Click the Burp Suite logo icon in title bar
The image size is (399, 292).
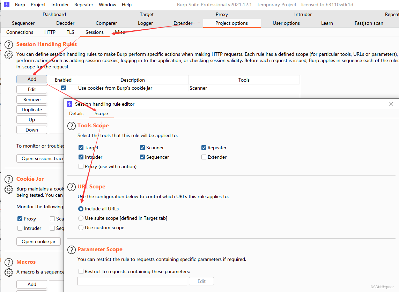[x=7, y=4]
